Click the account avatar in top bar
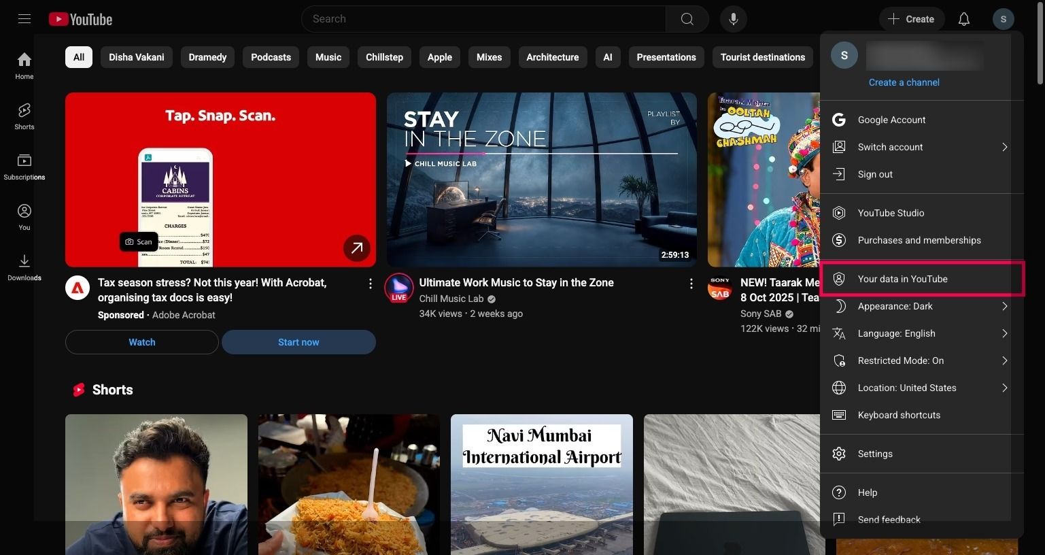This screenshot has height=555, width=1045. [1004, 19]
